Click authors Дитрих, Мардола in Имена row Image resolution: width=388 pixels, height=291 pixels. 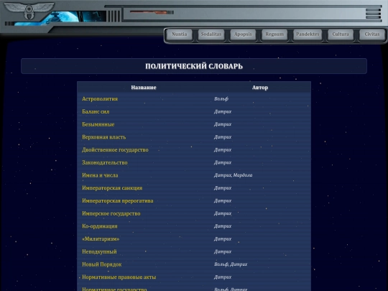click(x=233, y=175)
